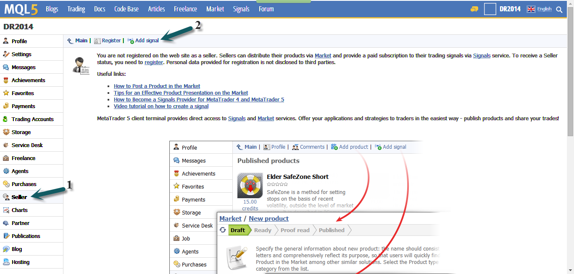
Task: Click the user avatar box beside DR2014
Action: (490, 9)
